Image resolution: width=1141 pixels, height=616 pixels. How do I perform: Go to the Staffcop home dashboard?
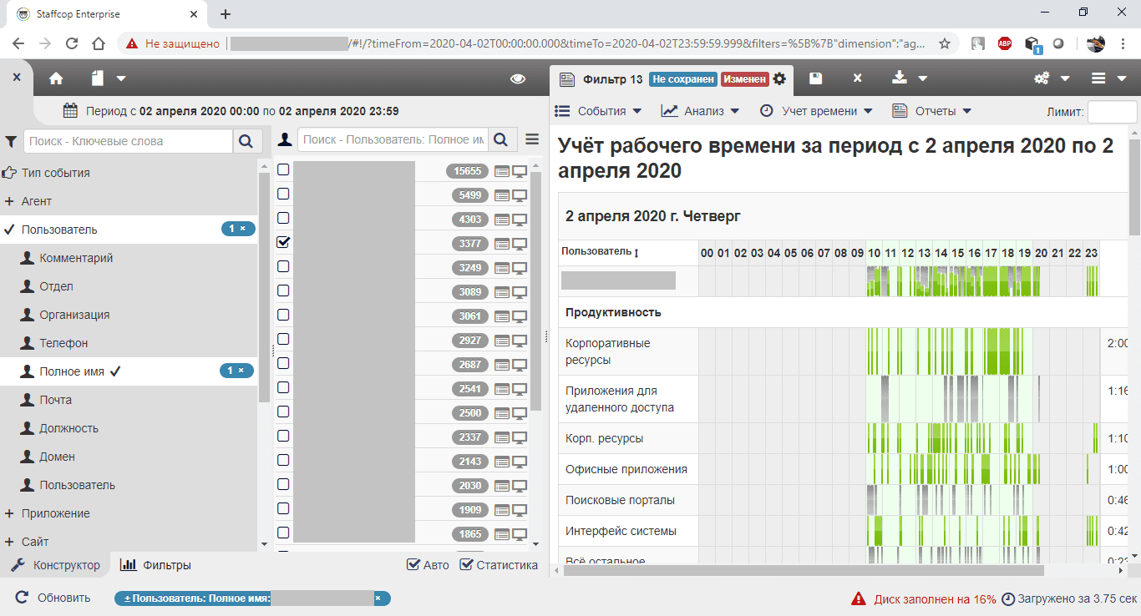pyautogui.click(x=56, y=78)
